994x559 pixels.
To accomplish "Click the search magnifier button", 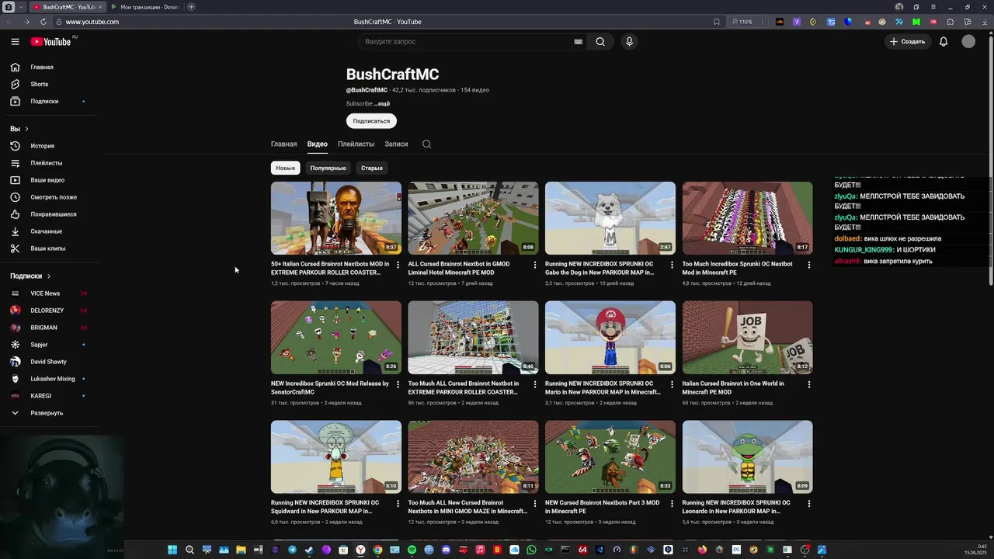I will click(600, 41).
